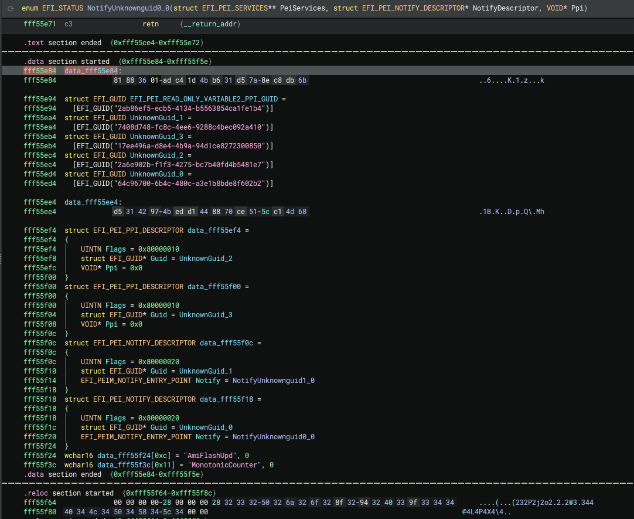Screen dimensions: 634x519
Task: Click the __return_addr token after retn
Action: tap(210, 24)
